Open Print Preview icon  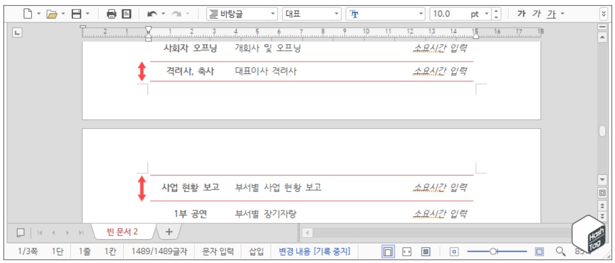126,14
